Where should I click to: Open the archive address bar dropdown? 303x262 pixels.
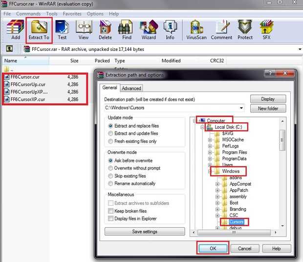(300, 49)
